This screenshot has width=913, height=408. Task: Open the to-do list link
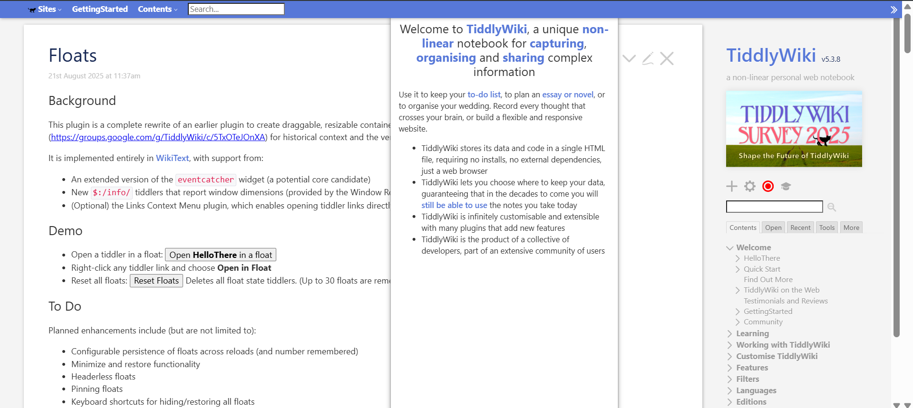(484, 95)
